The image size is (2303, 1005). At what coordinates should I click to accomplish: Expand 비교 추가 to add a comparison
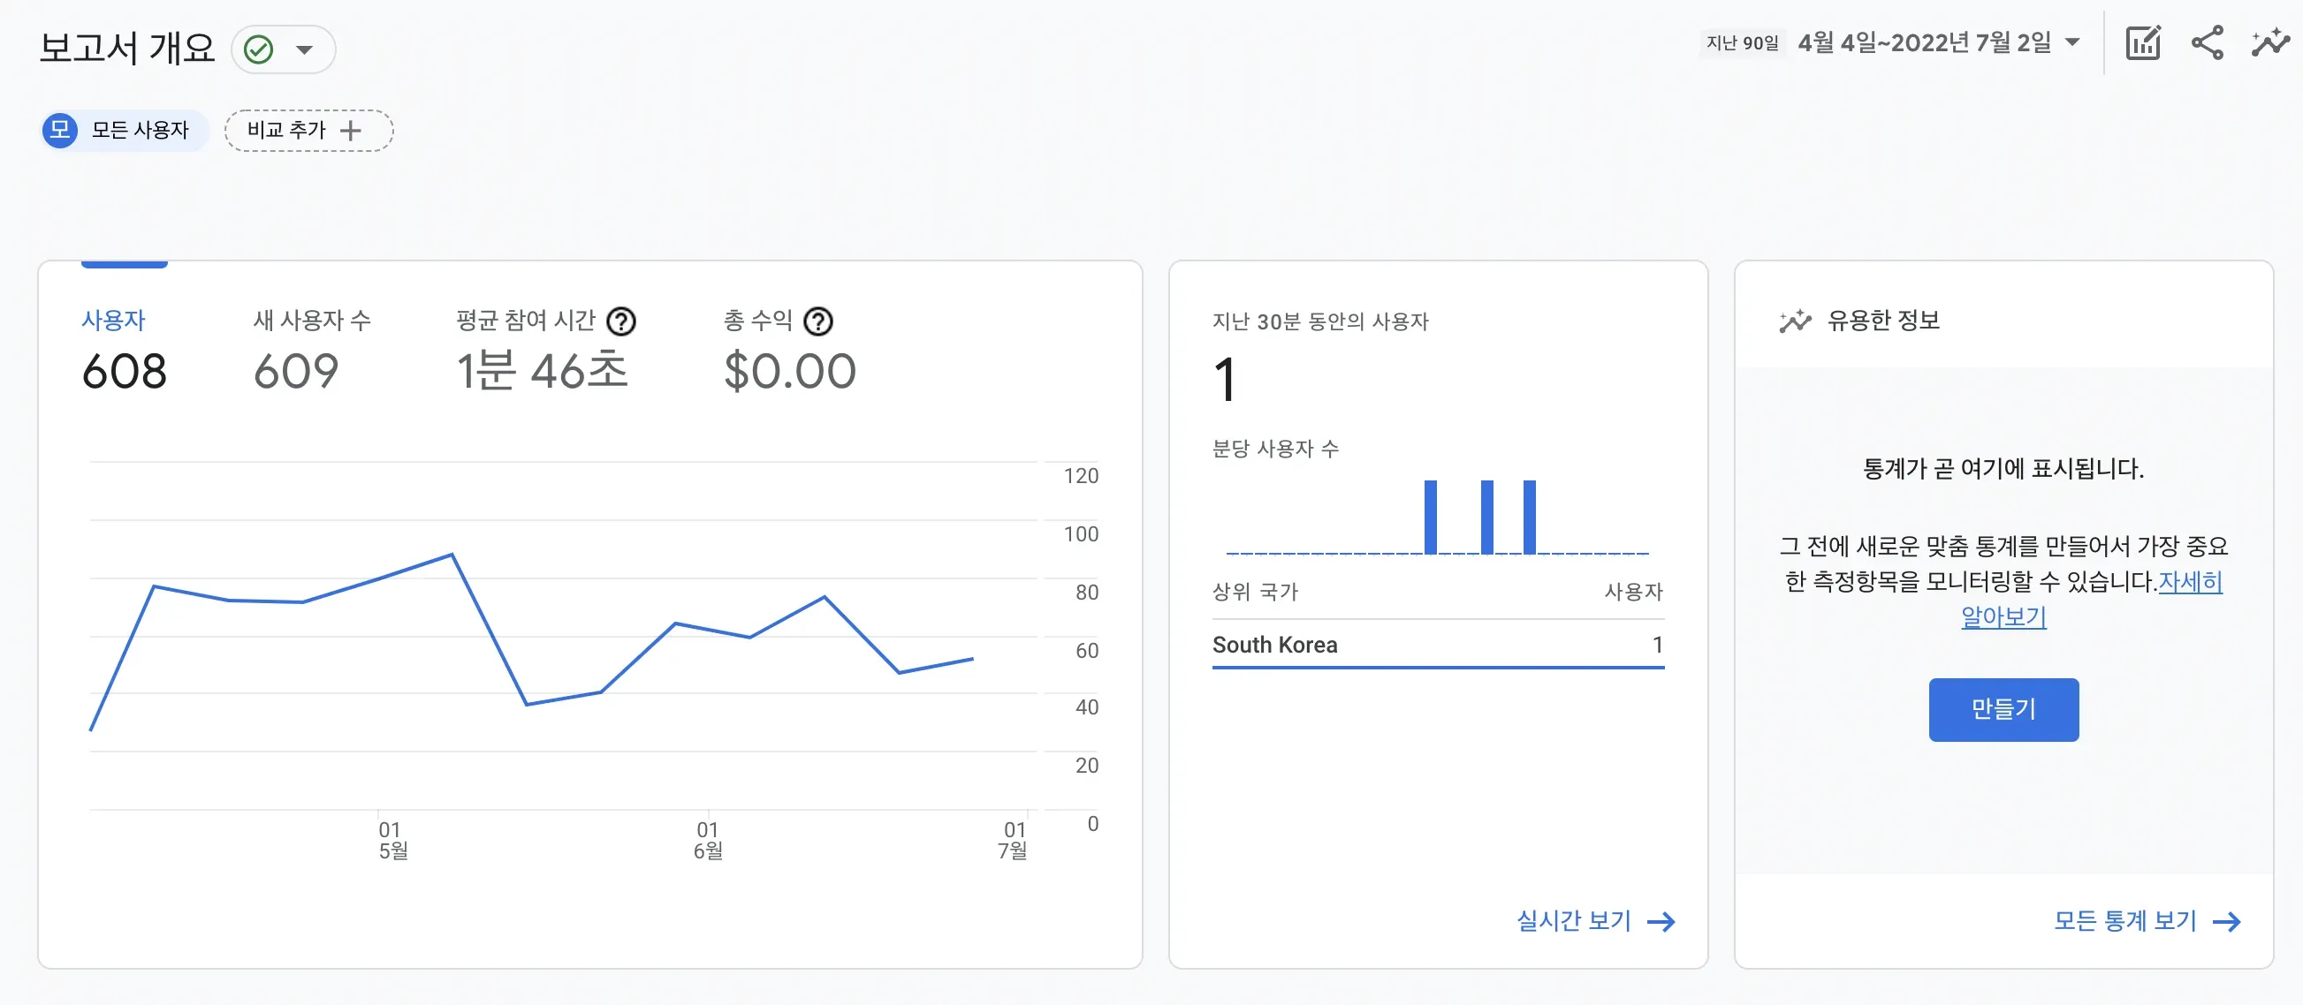coord(308,130)
